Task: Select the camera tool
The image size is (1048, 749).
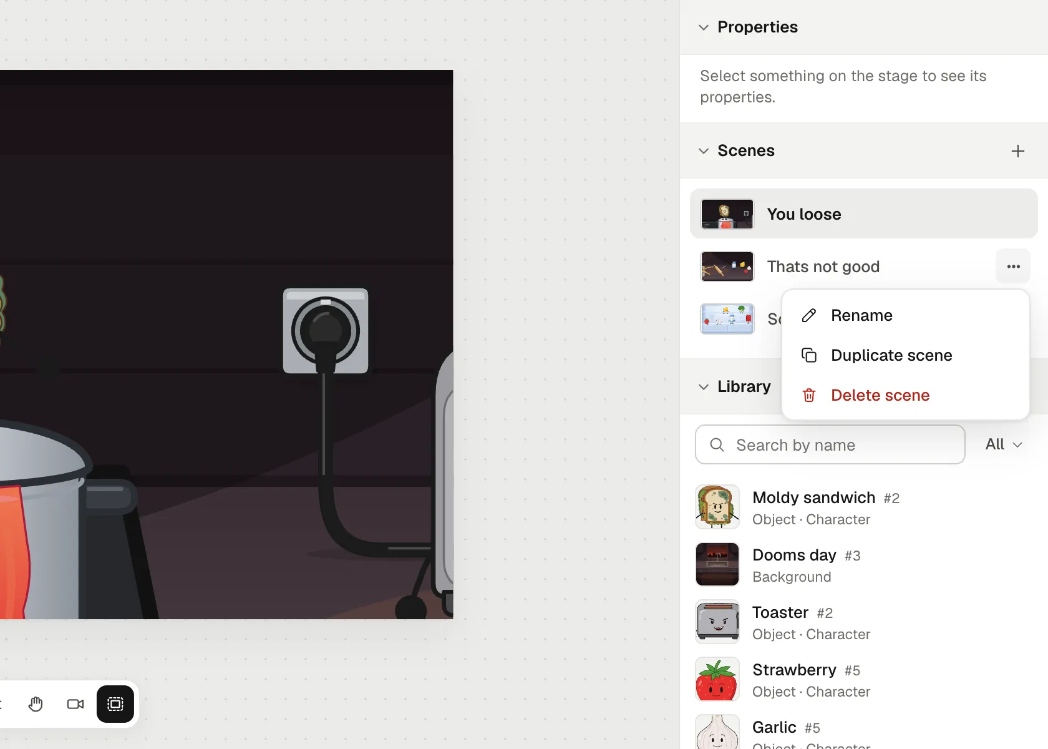Action: tap(75, 704)
